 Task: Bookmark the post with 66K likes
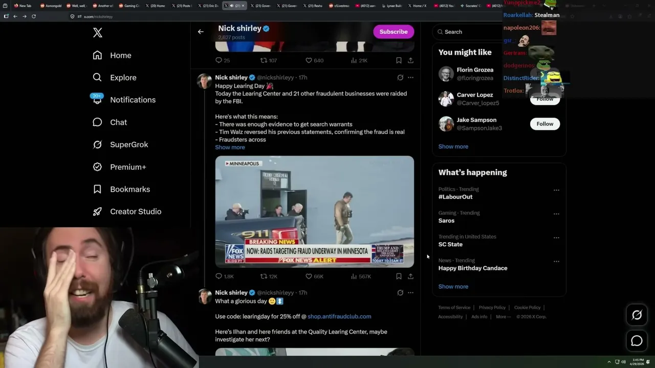pos(399,277)
